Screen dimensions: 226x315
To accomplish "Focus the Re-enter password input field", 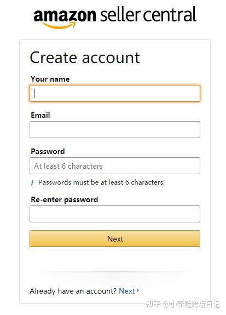I will click(115, 214).
